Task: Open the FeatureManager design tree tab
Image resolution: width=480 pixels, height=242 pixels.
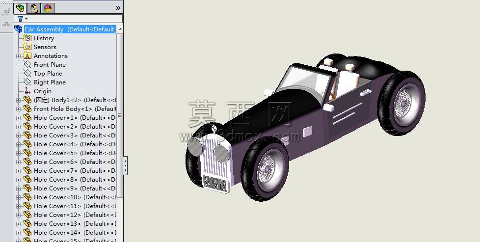Action: pyautogui.click(x=20, y=8)
